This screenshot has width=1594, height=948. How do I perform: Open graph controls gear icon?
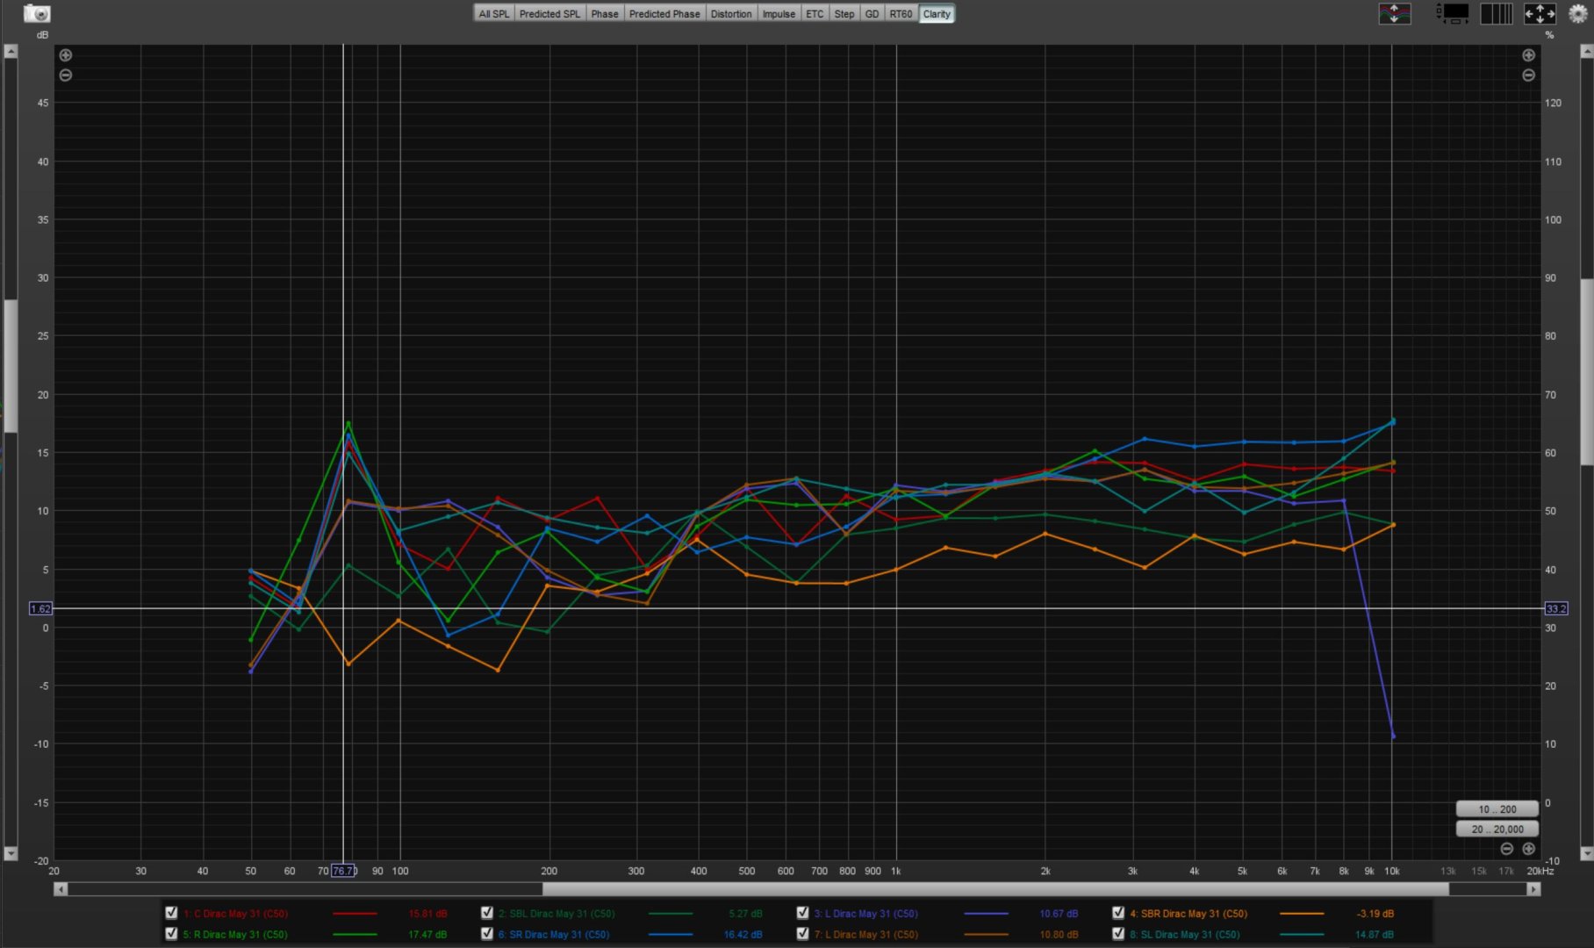coord(1577,14)
